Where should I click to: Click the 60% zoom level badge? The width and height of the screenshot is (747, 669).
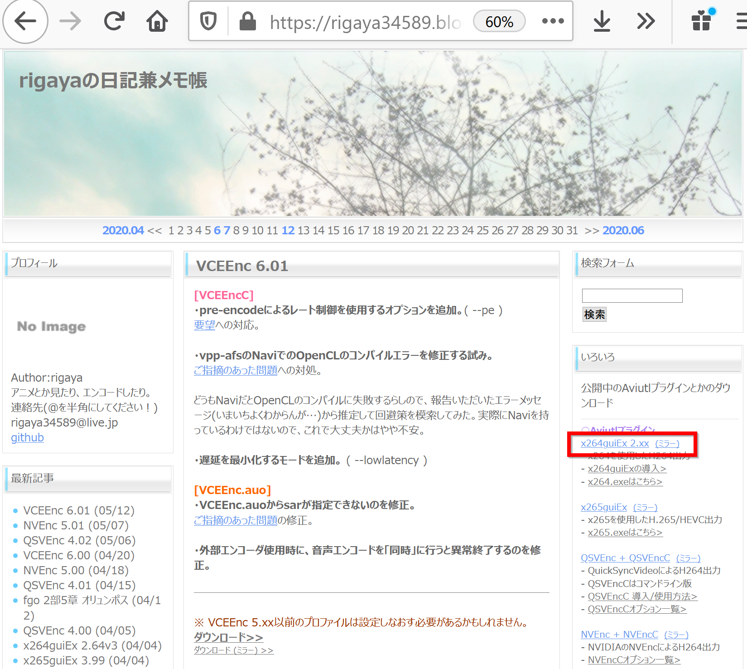tap(499, 22)
